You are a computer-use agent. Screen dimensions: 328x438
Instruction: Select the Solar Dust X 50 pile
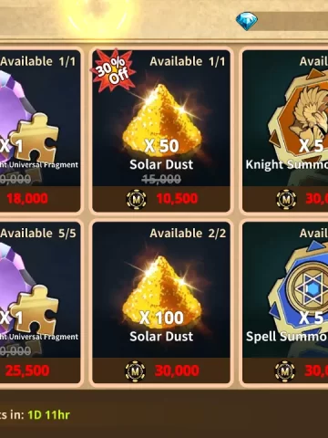pyautogui.click(x=161, y=120)
